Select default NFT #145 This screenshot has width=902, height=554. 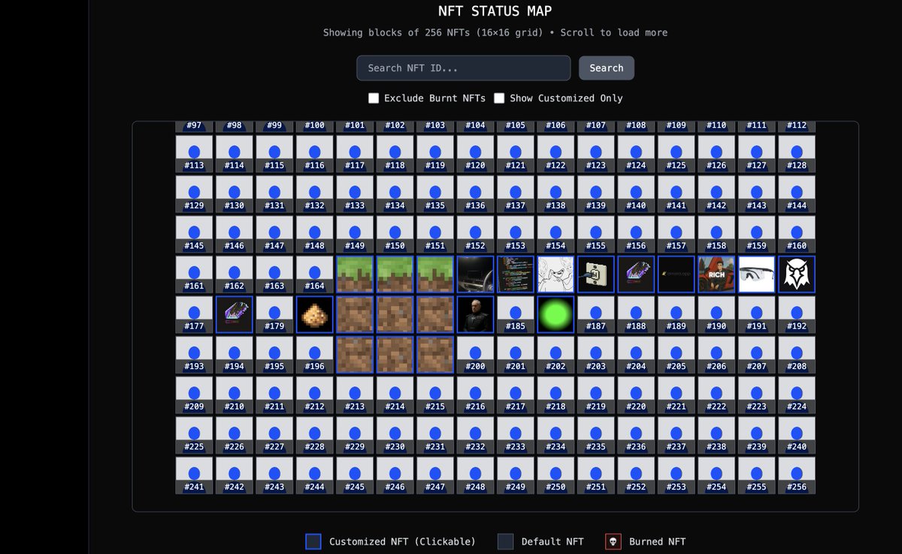coord(194,234)
